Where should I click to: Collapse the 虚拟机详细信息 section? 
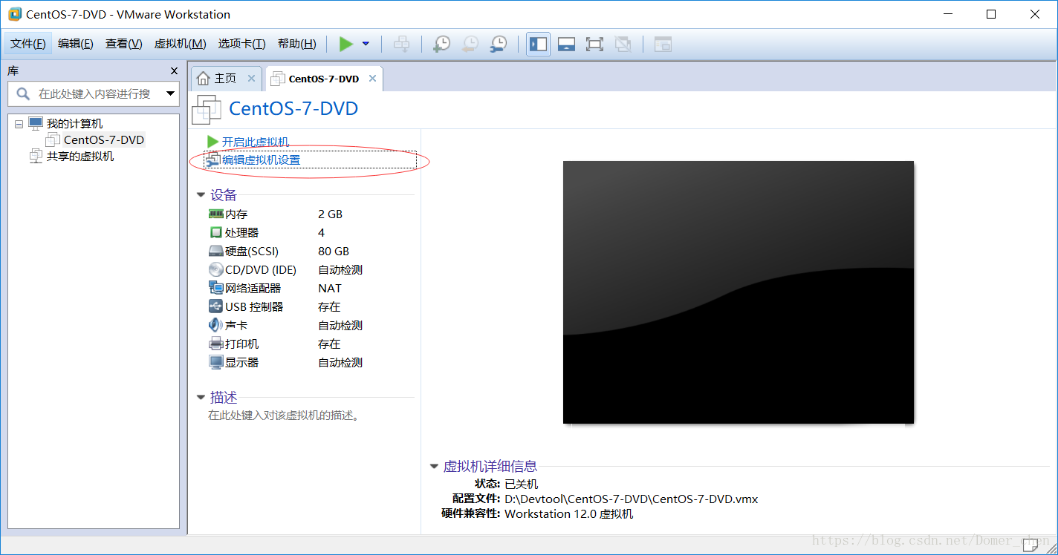point(434,467)
